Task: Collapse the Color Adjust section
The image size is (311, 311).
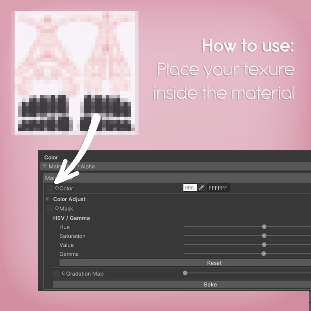Action: click(x=47, y=199)
